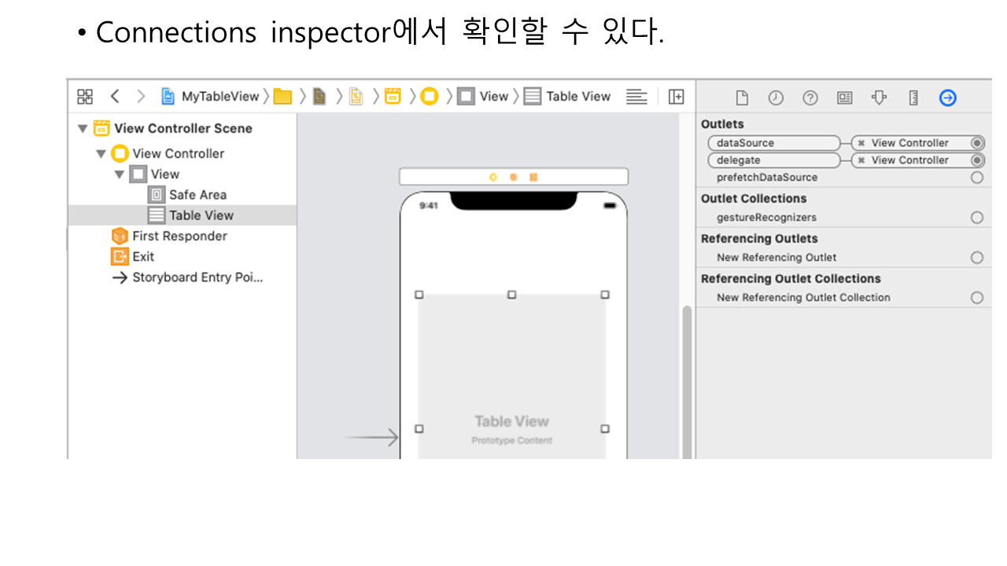
Task: Open the History inspector clock icon
Action: tap(776, 97)
